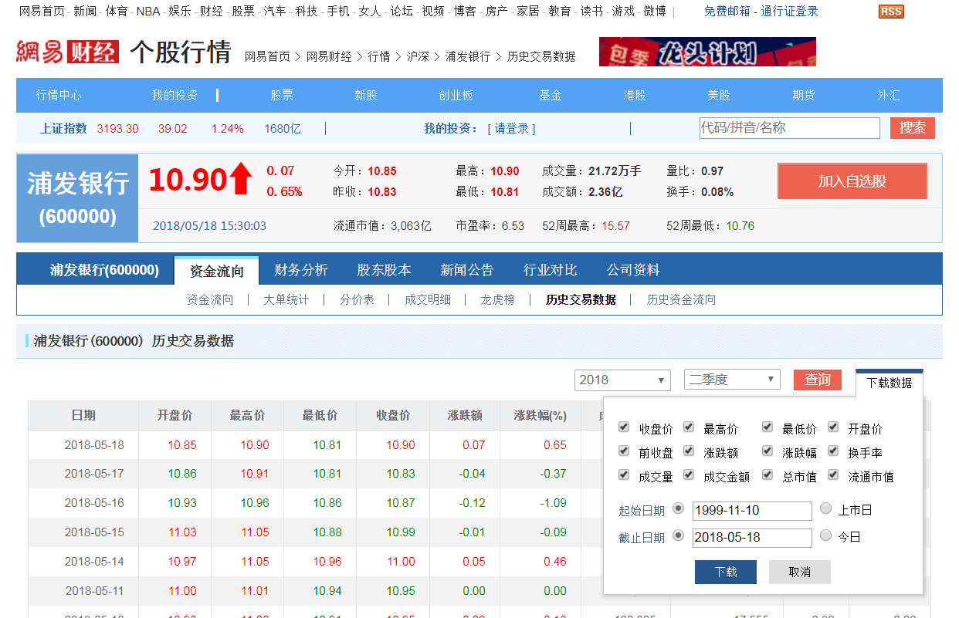This screenshot has height=618, width=959.
Task: Click the RSS feed icon
Action: tap(891, 12)
